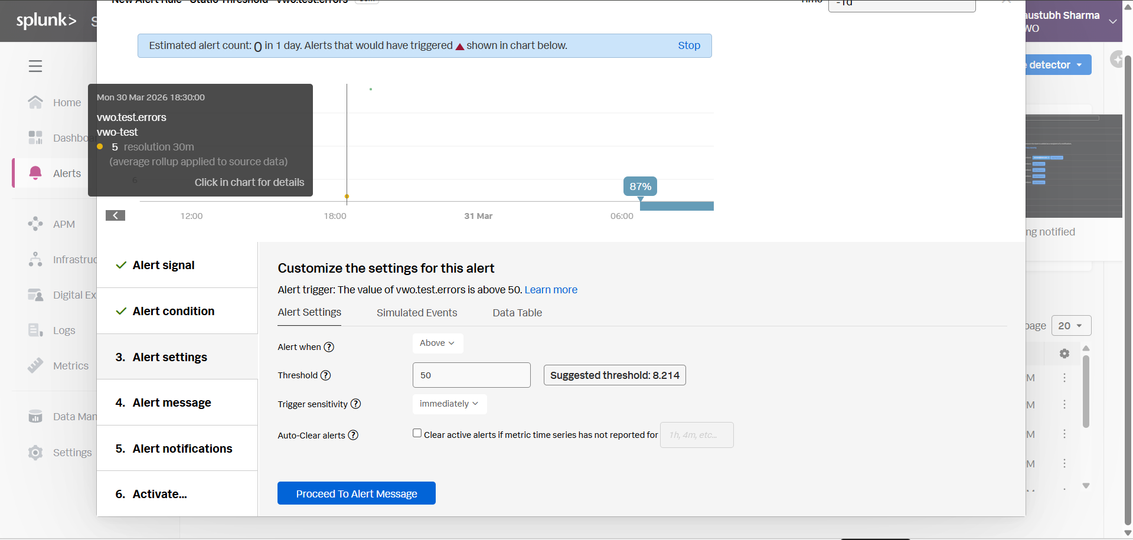
Task: Open the Data Management sidebar icon
Action: point(35,416)
